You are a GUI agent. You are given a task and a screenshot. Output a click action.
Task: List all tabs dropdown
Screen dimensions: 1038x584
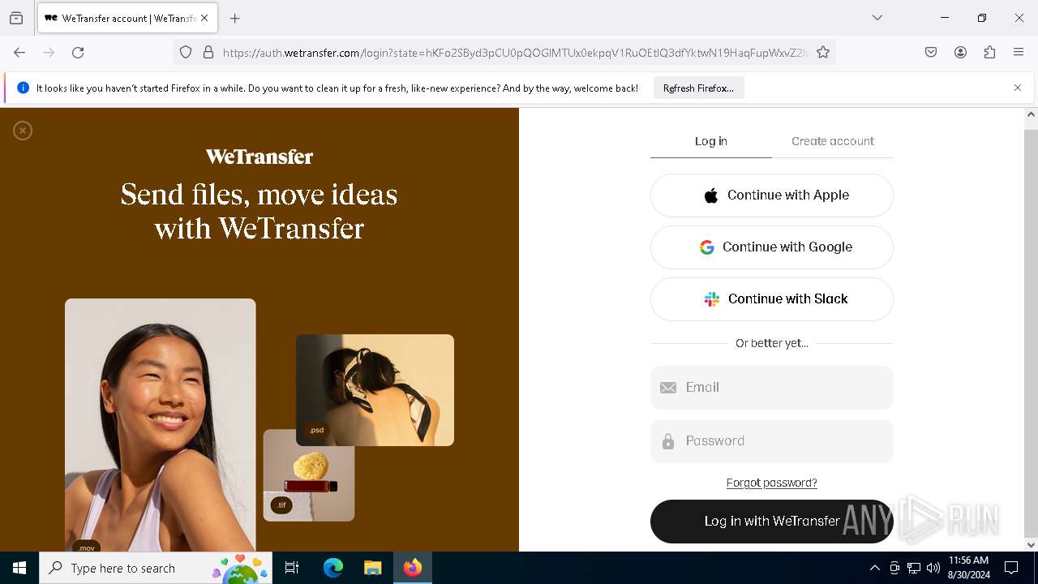click(x=877, y=18)
